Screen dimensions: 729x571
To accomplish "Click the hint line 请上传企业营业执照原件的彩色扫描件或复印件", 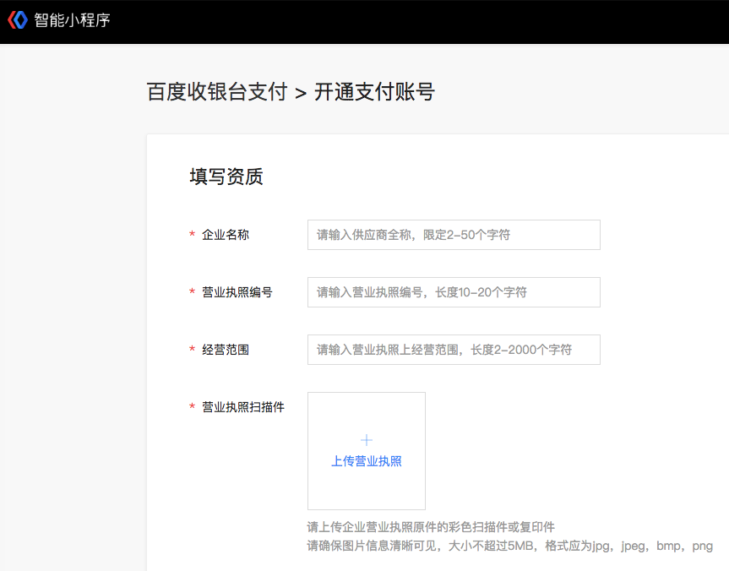I will click(431, 527).
